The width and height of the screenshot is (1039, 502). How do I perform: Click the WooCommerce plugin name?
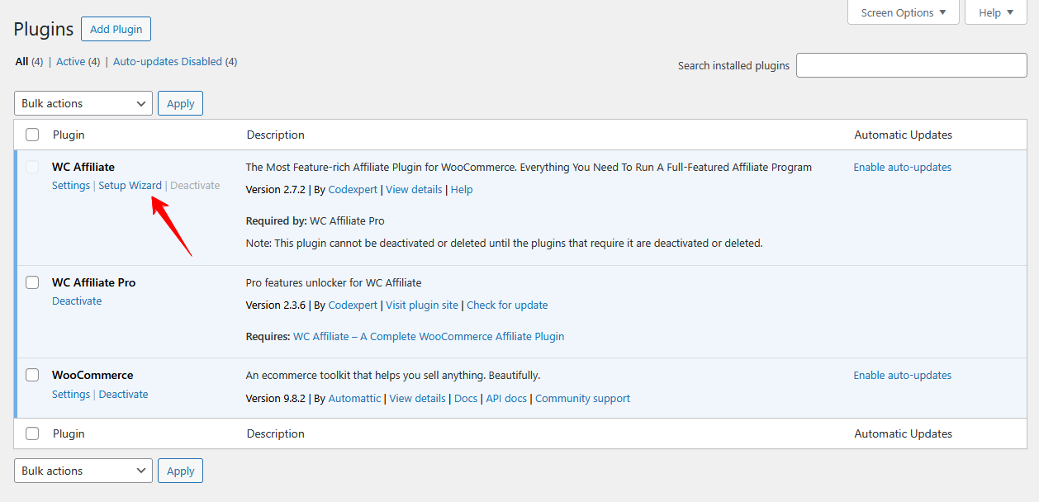pos(93,375)
